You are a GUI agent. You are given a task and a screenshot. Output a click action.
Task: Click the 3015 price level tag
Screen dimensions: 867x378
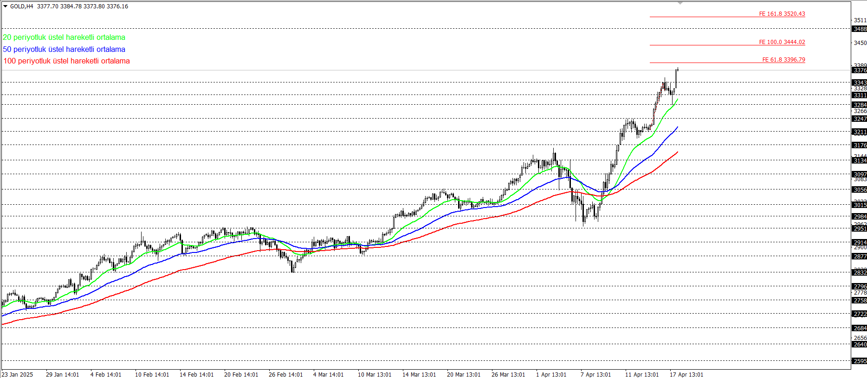click(860, 205)
